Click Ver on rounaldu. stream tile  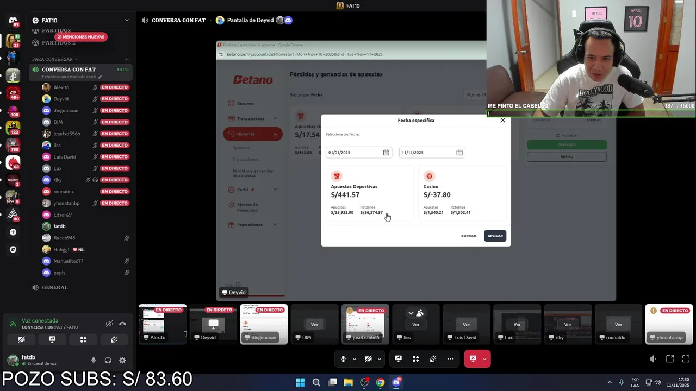(618, 324)
